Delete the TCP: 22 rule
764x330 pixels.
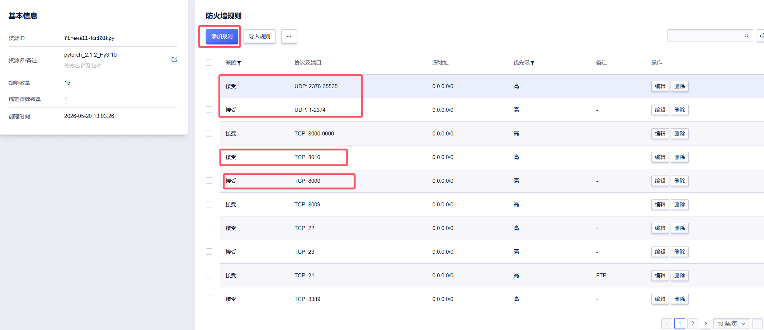[x=680, y=228]
